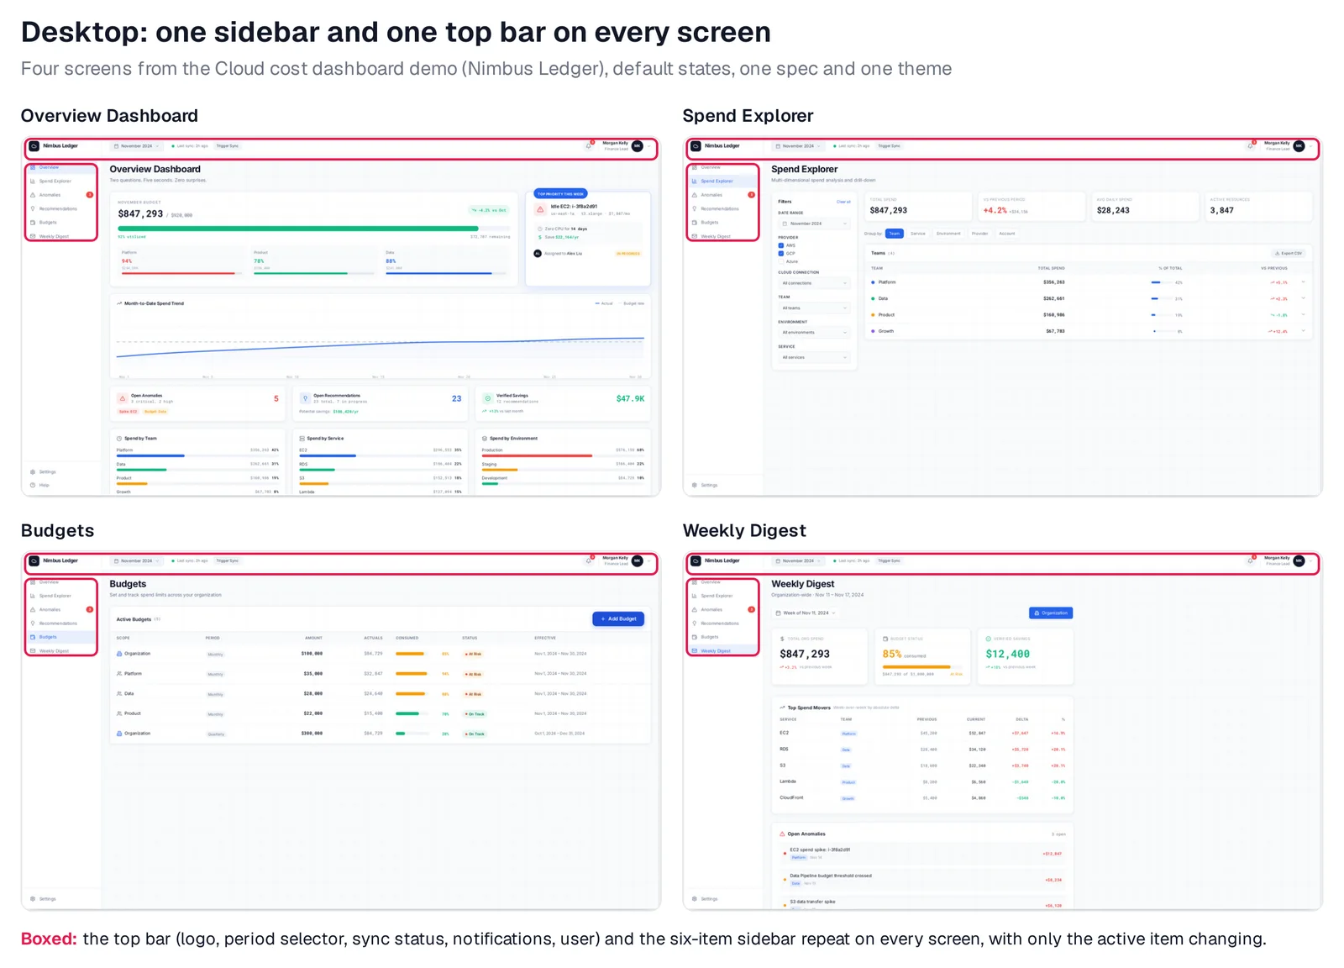
Task: Click the notification bell on the Spend Explorer screen
Action: pos(1251,146)
